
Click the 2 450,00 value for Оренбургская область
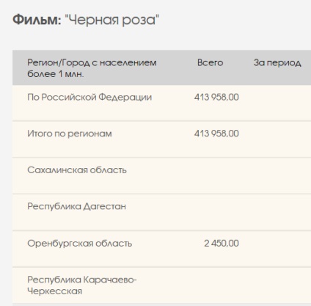click(222, 243)
